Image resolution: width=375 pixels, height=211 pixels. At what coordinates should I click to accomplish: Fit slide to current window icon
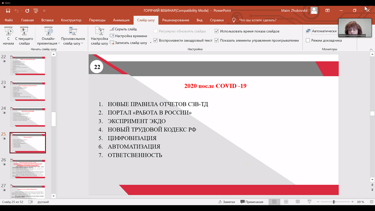pyautogui.click(x=371, y=202)
